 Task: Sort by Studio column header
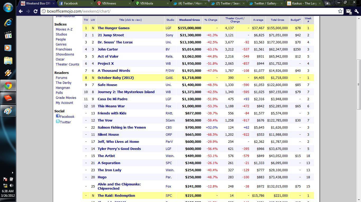coord(170,20)
